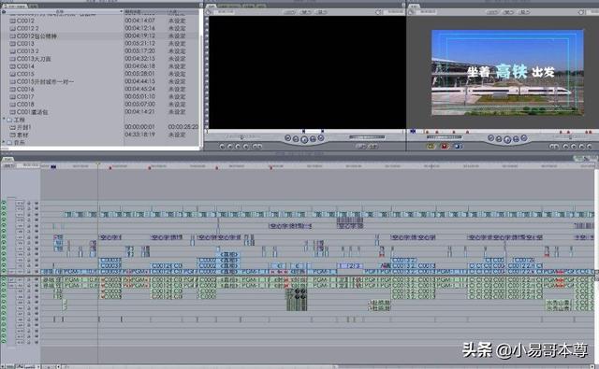The height and width of the screenshot is (369, 599).
Task: Click the yellow insert edit button in Canvas
Action: click(x=431, y=146)
